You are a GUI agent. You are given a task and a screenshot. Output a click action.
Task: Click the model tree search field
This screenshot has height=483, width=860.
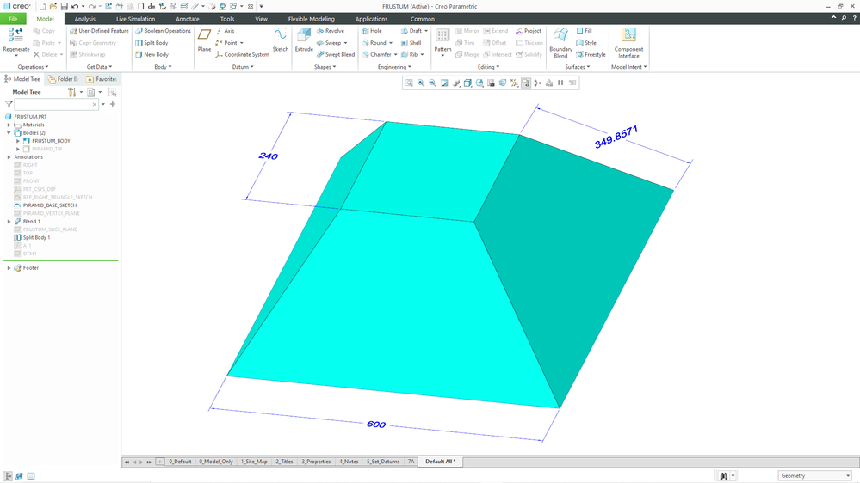coord(56,104)
